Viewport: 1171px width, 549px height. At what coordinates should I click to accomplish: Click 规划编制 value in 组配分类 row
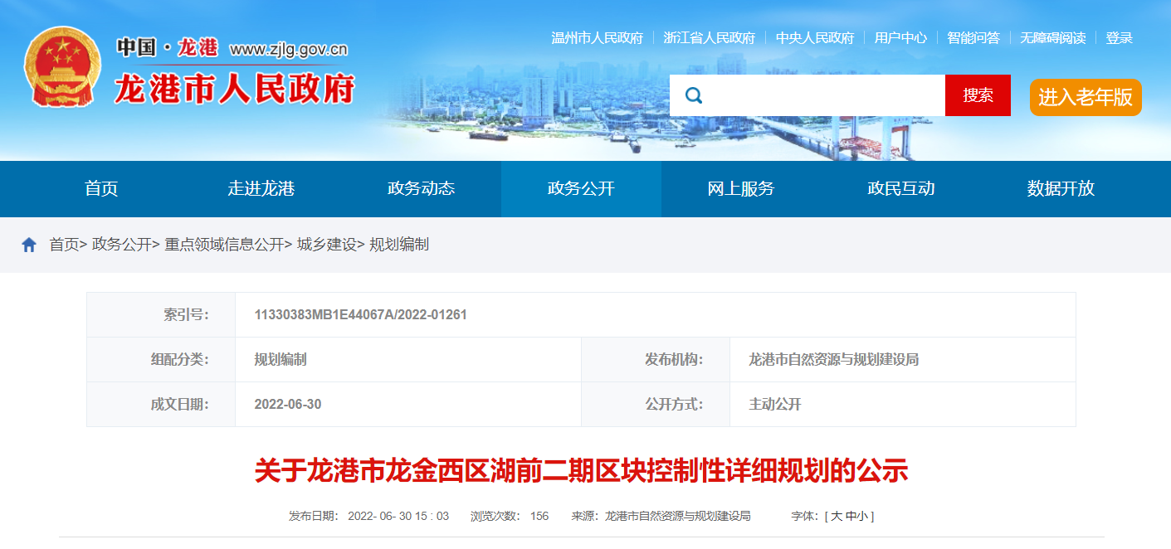[281, 360]
